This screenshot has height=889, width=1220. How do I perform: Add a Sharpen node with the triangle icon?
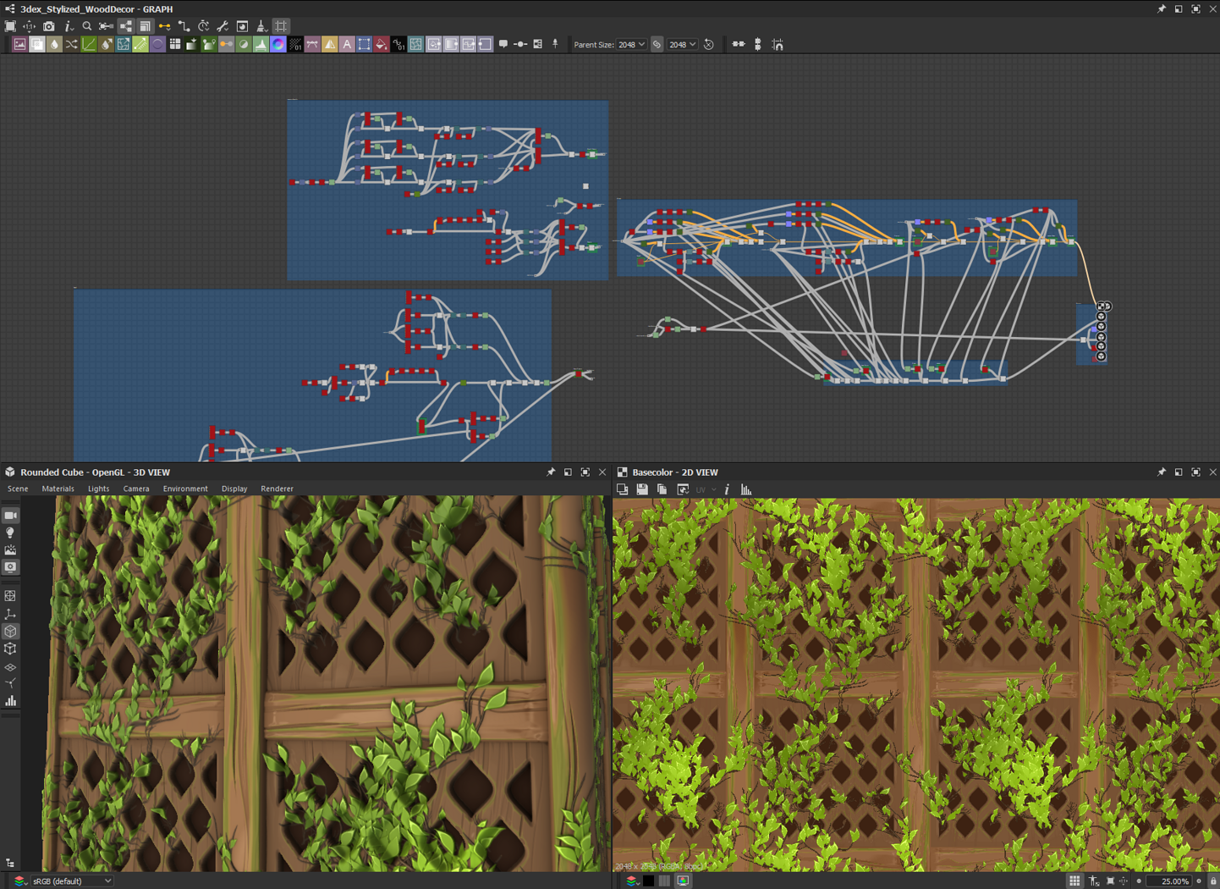click(x=330, y=44)
